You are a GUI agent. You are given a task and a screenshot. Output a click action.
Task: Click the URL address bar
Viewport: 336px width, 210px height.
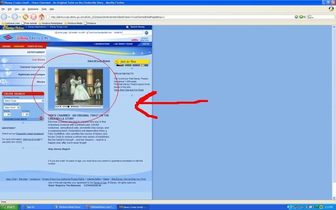click(171, 17)
